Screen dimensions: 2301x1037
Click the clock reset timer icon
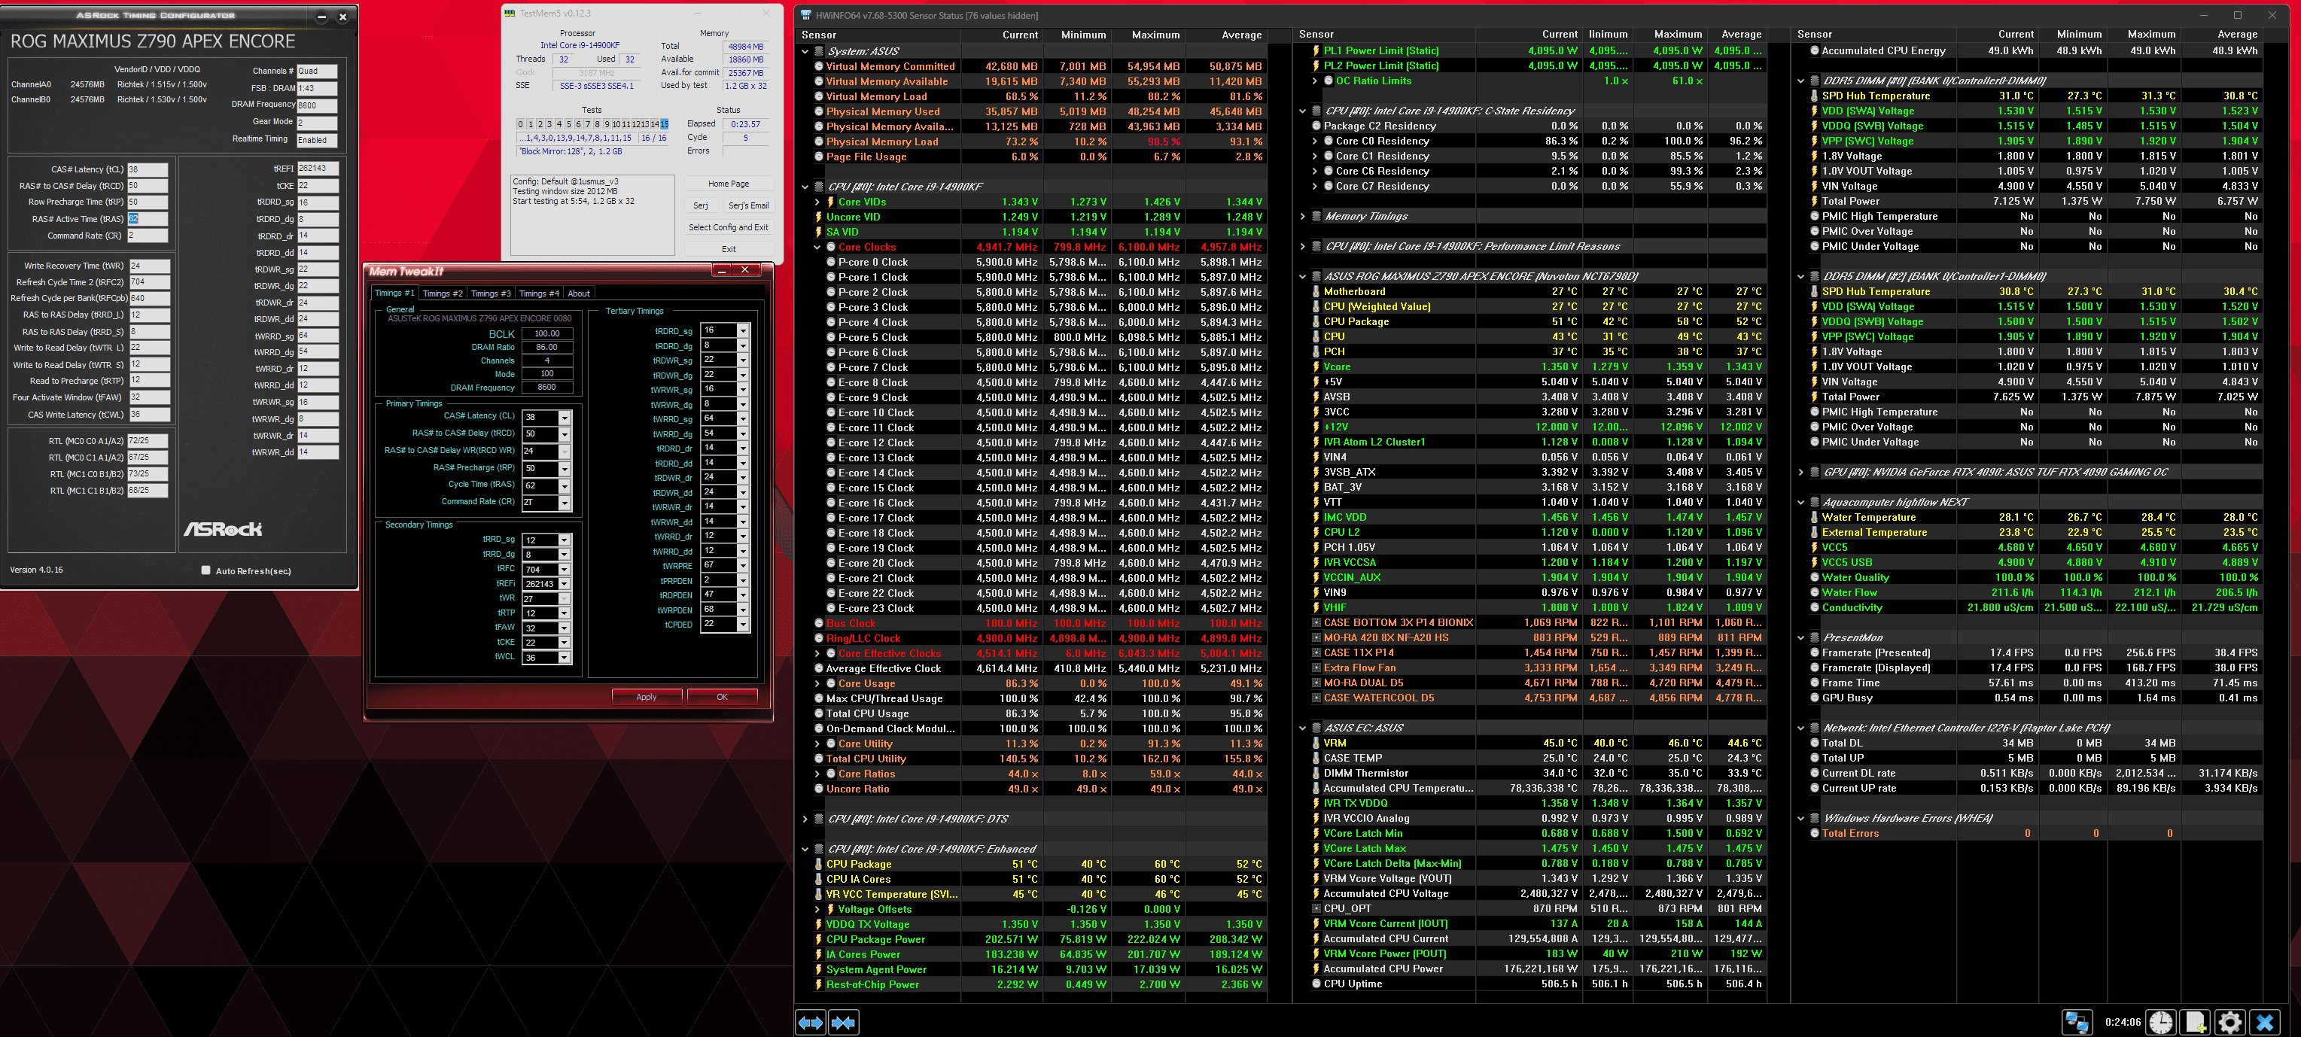tap(2161, 1022)
